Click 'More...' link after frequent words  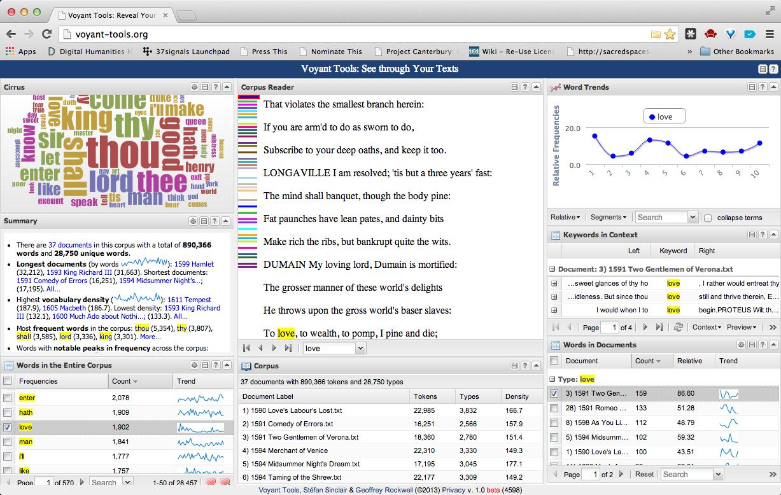click(150, 337)
